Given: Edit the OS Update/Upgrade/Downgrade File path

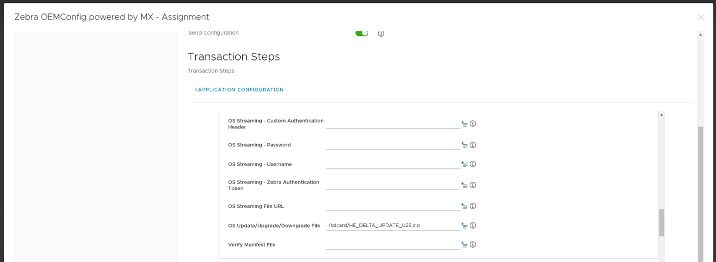Looking at the screenshot, I should (393, 225).
